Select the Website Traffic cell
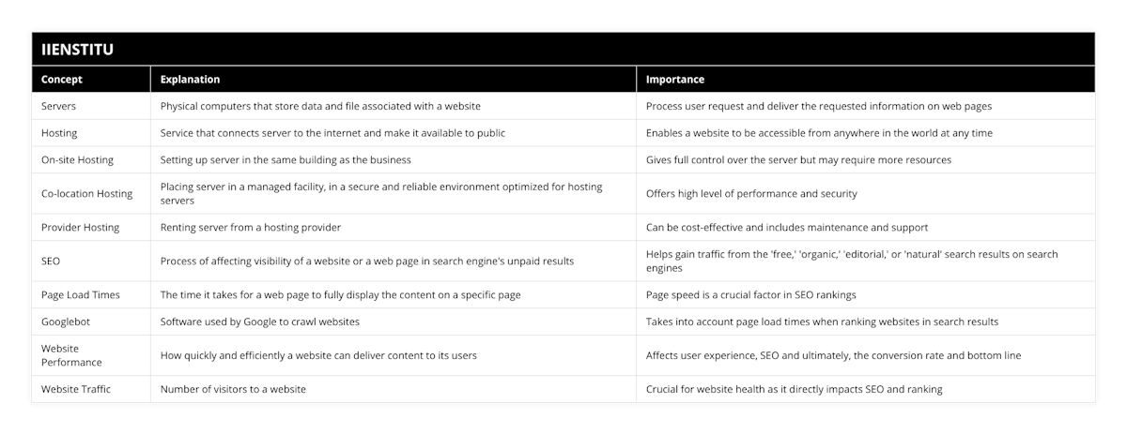Screen dimensions: 1127x434 coord(76,389)
